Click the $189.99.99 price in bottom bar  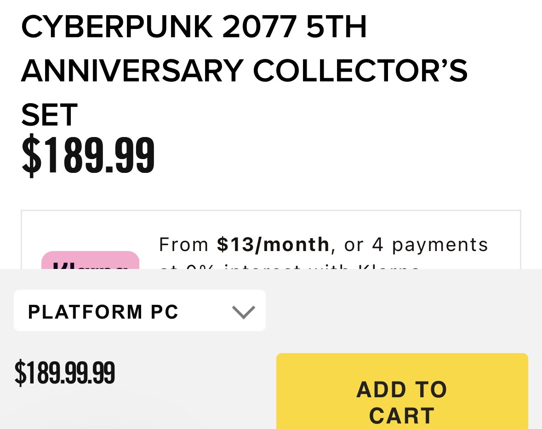point(64,373)
